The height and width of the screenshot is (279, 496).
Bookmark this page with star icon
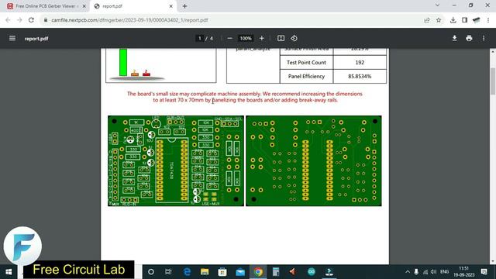(x=439, y=20)
